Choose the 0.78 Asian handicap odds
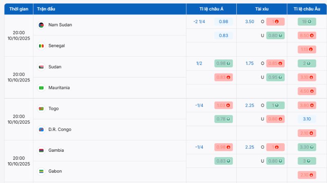327x183 pixels. tap(223, 119)
